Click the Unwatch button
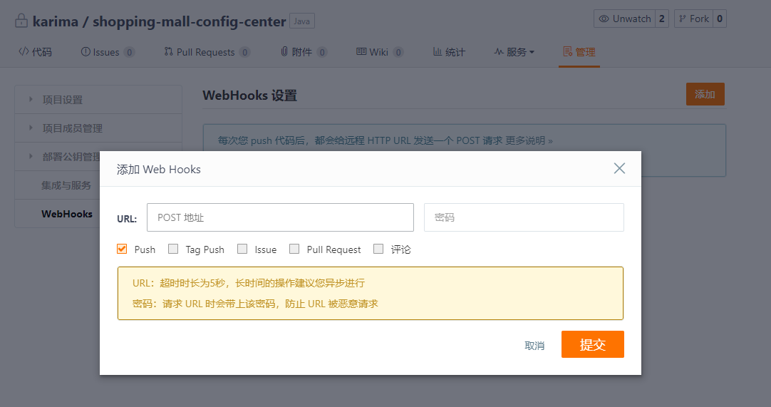This screenshot has height=407, width=771. [624, 19]
